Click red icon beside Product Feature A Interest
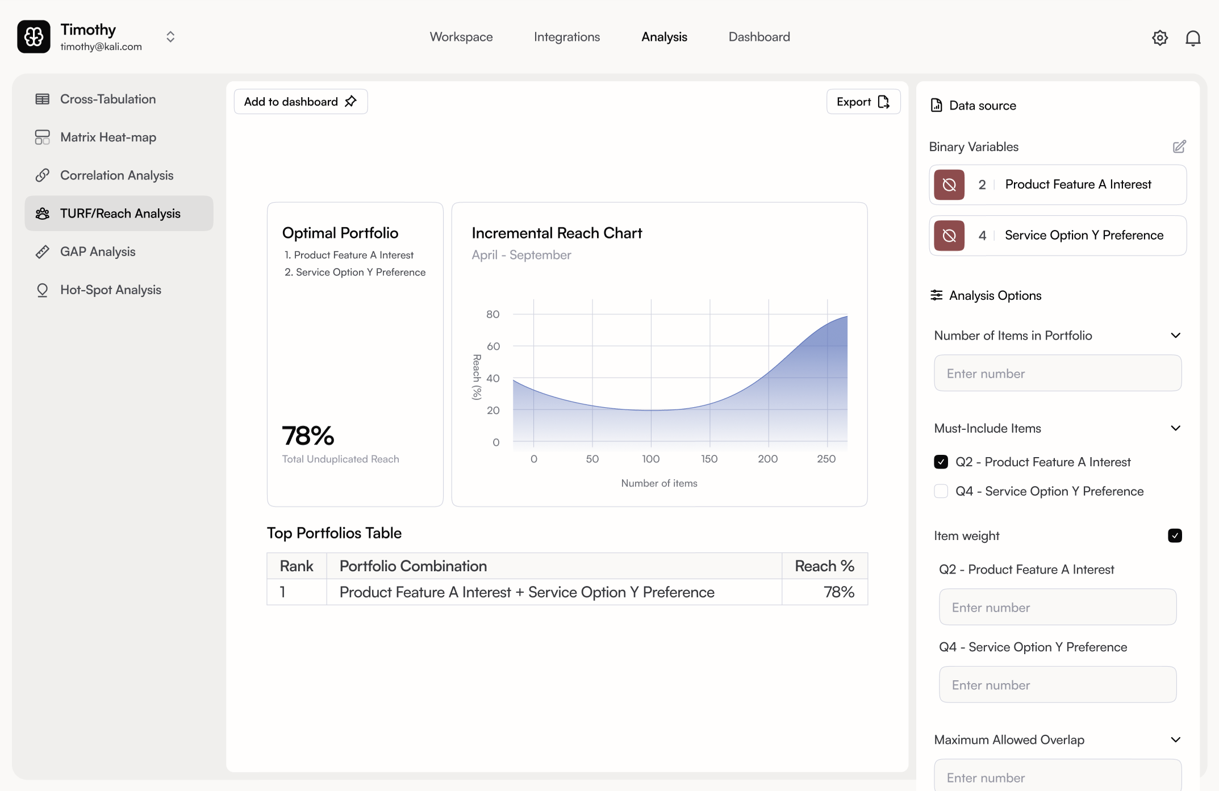This screenshot has width=1219, height=791. pyautogui.click(x=949, y=185)
